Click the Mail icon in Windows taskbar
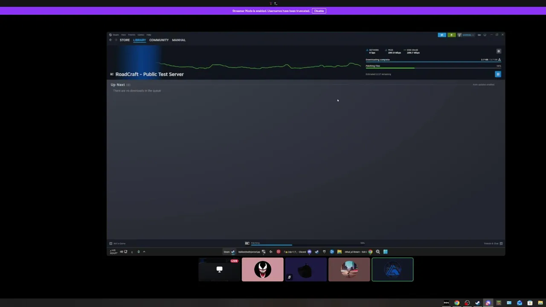 coord(520,303)
